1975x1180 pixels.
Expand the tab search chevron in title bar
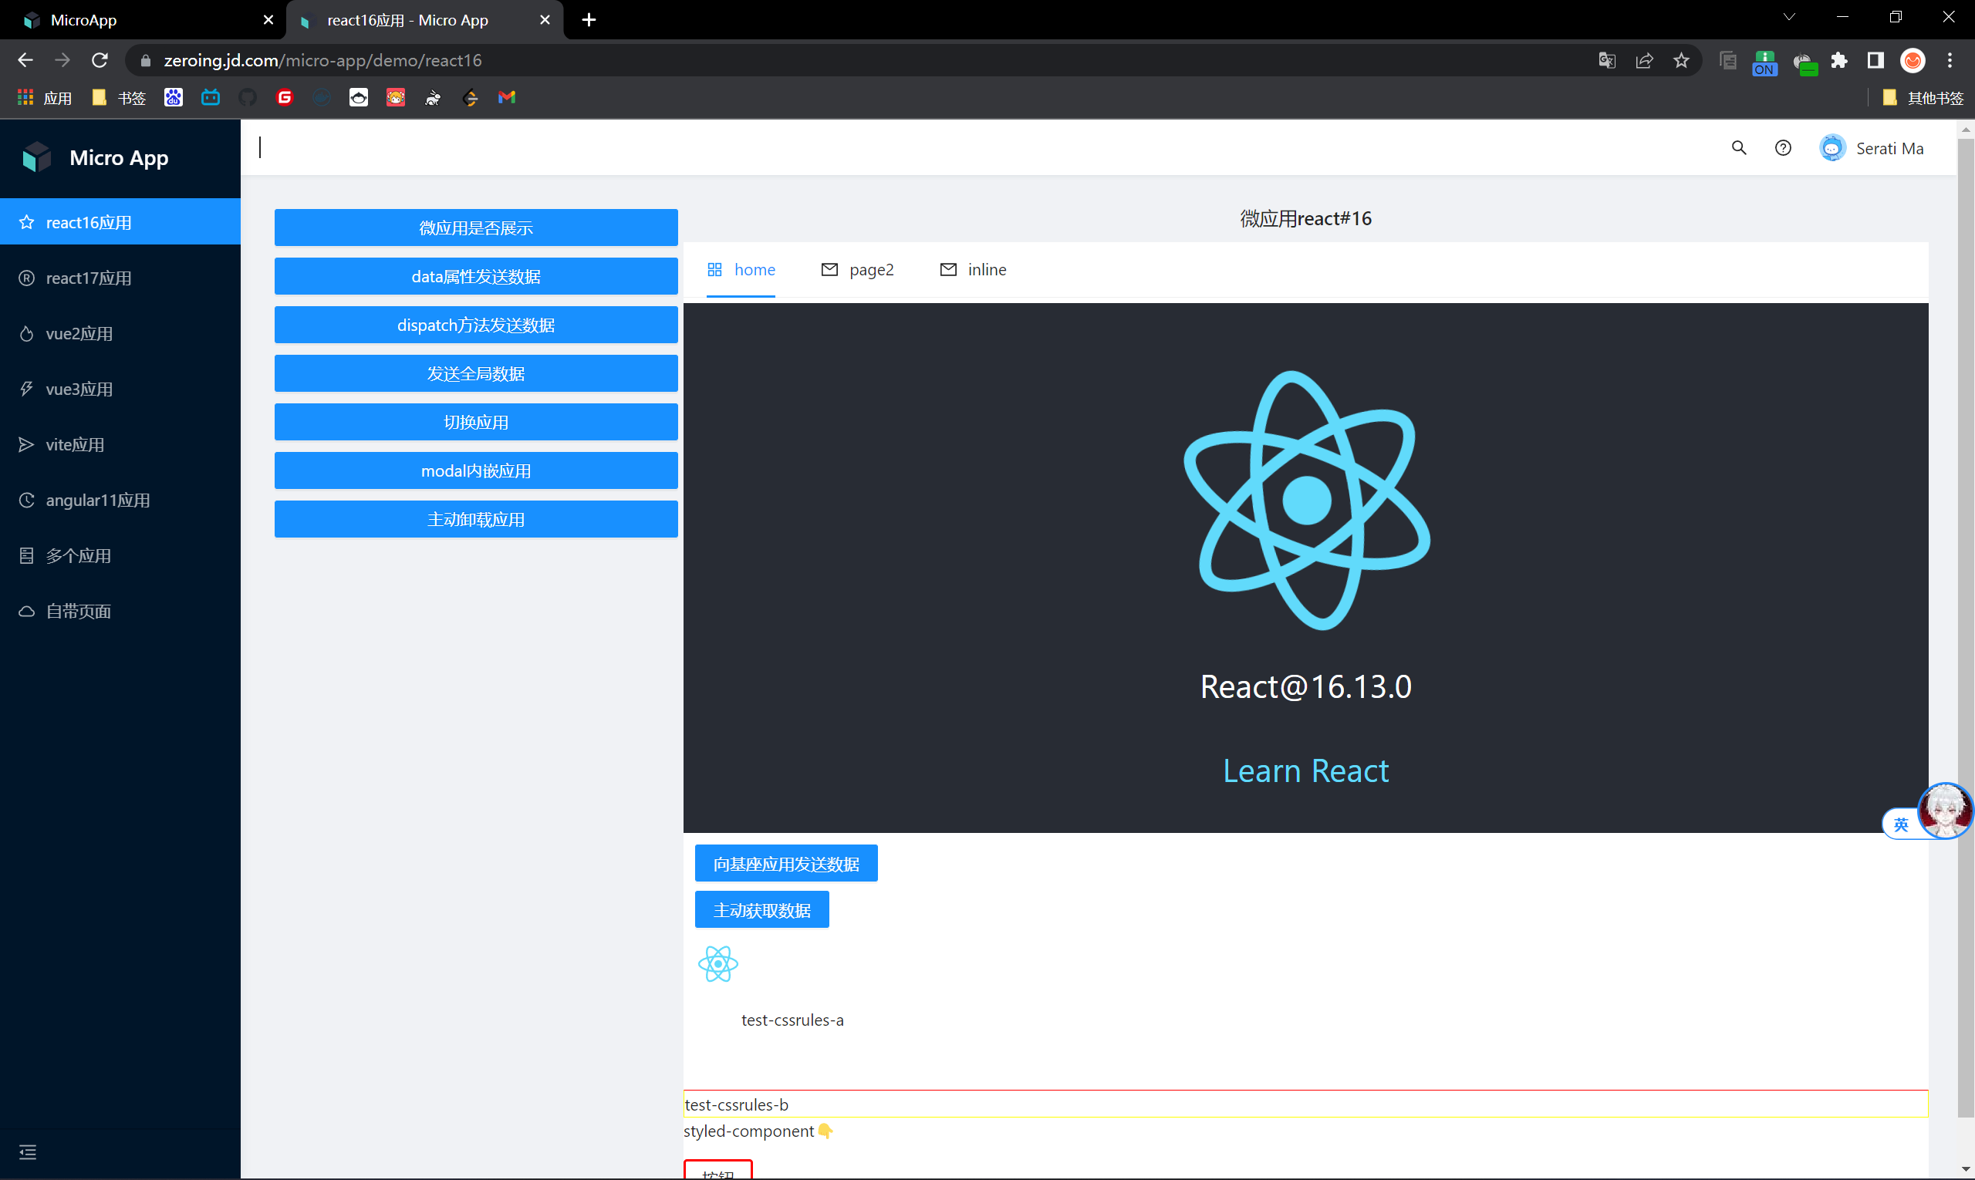click(1789, 18)
